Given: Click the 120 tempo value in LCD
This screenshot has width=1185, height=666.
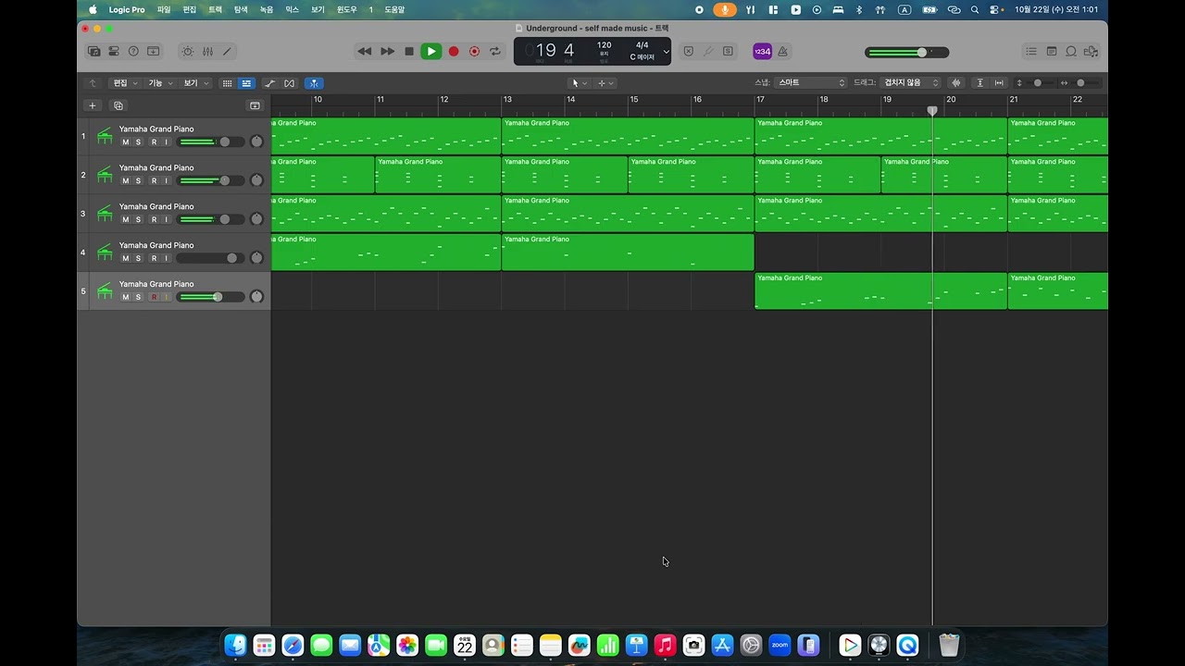Looking at the screenshot, I should coord(604,45).
